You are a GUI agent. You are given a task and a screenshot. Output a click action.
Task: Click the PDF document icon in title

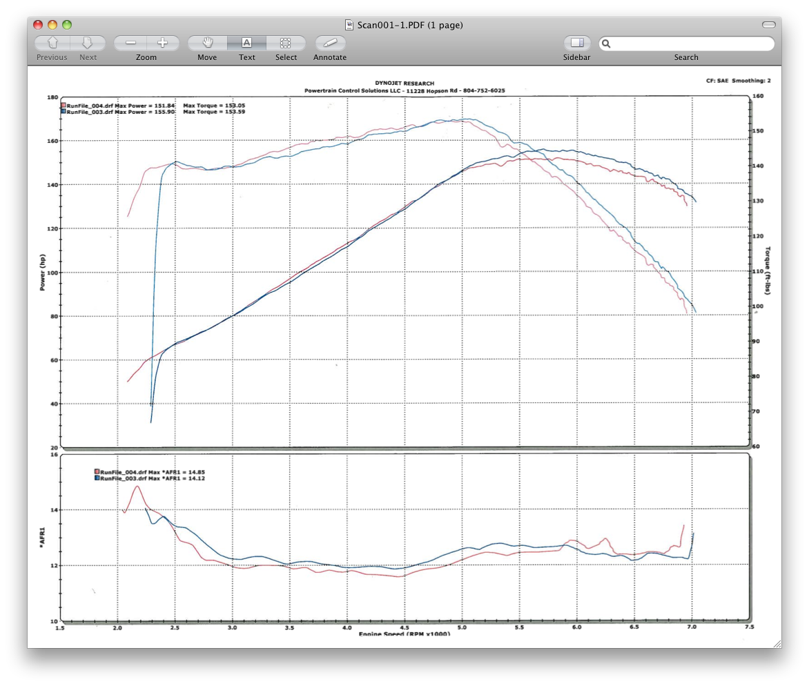[x=349, y=25]
